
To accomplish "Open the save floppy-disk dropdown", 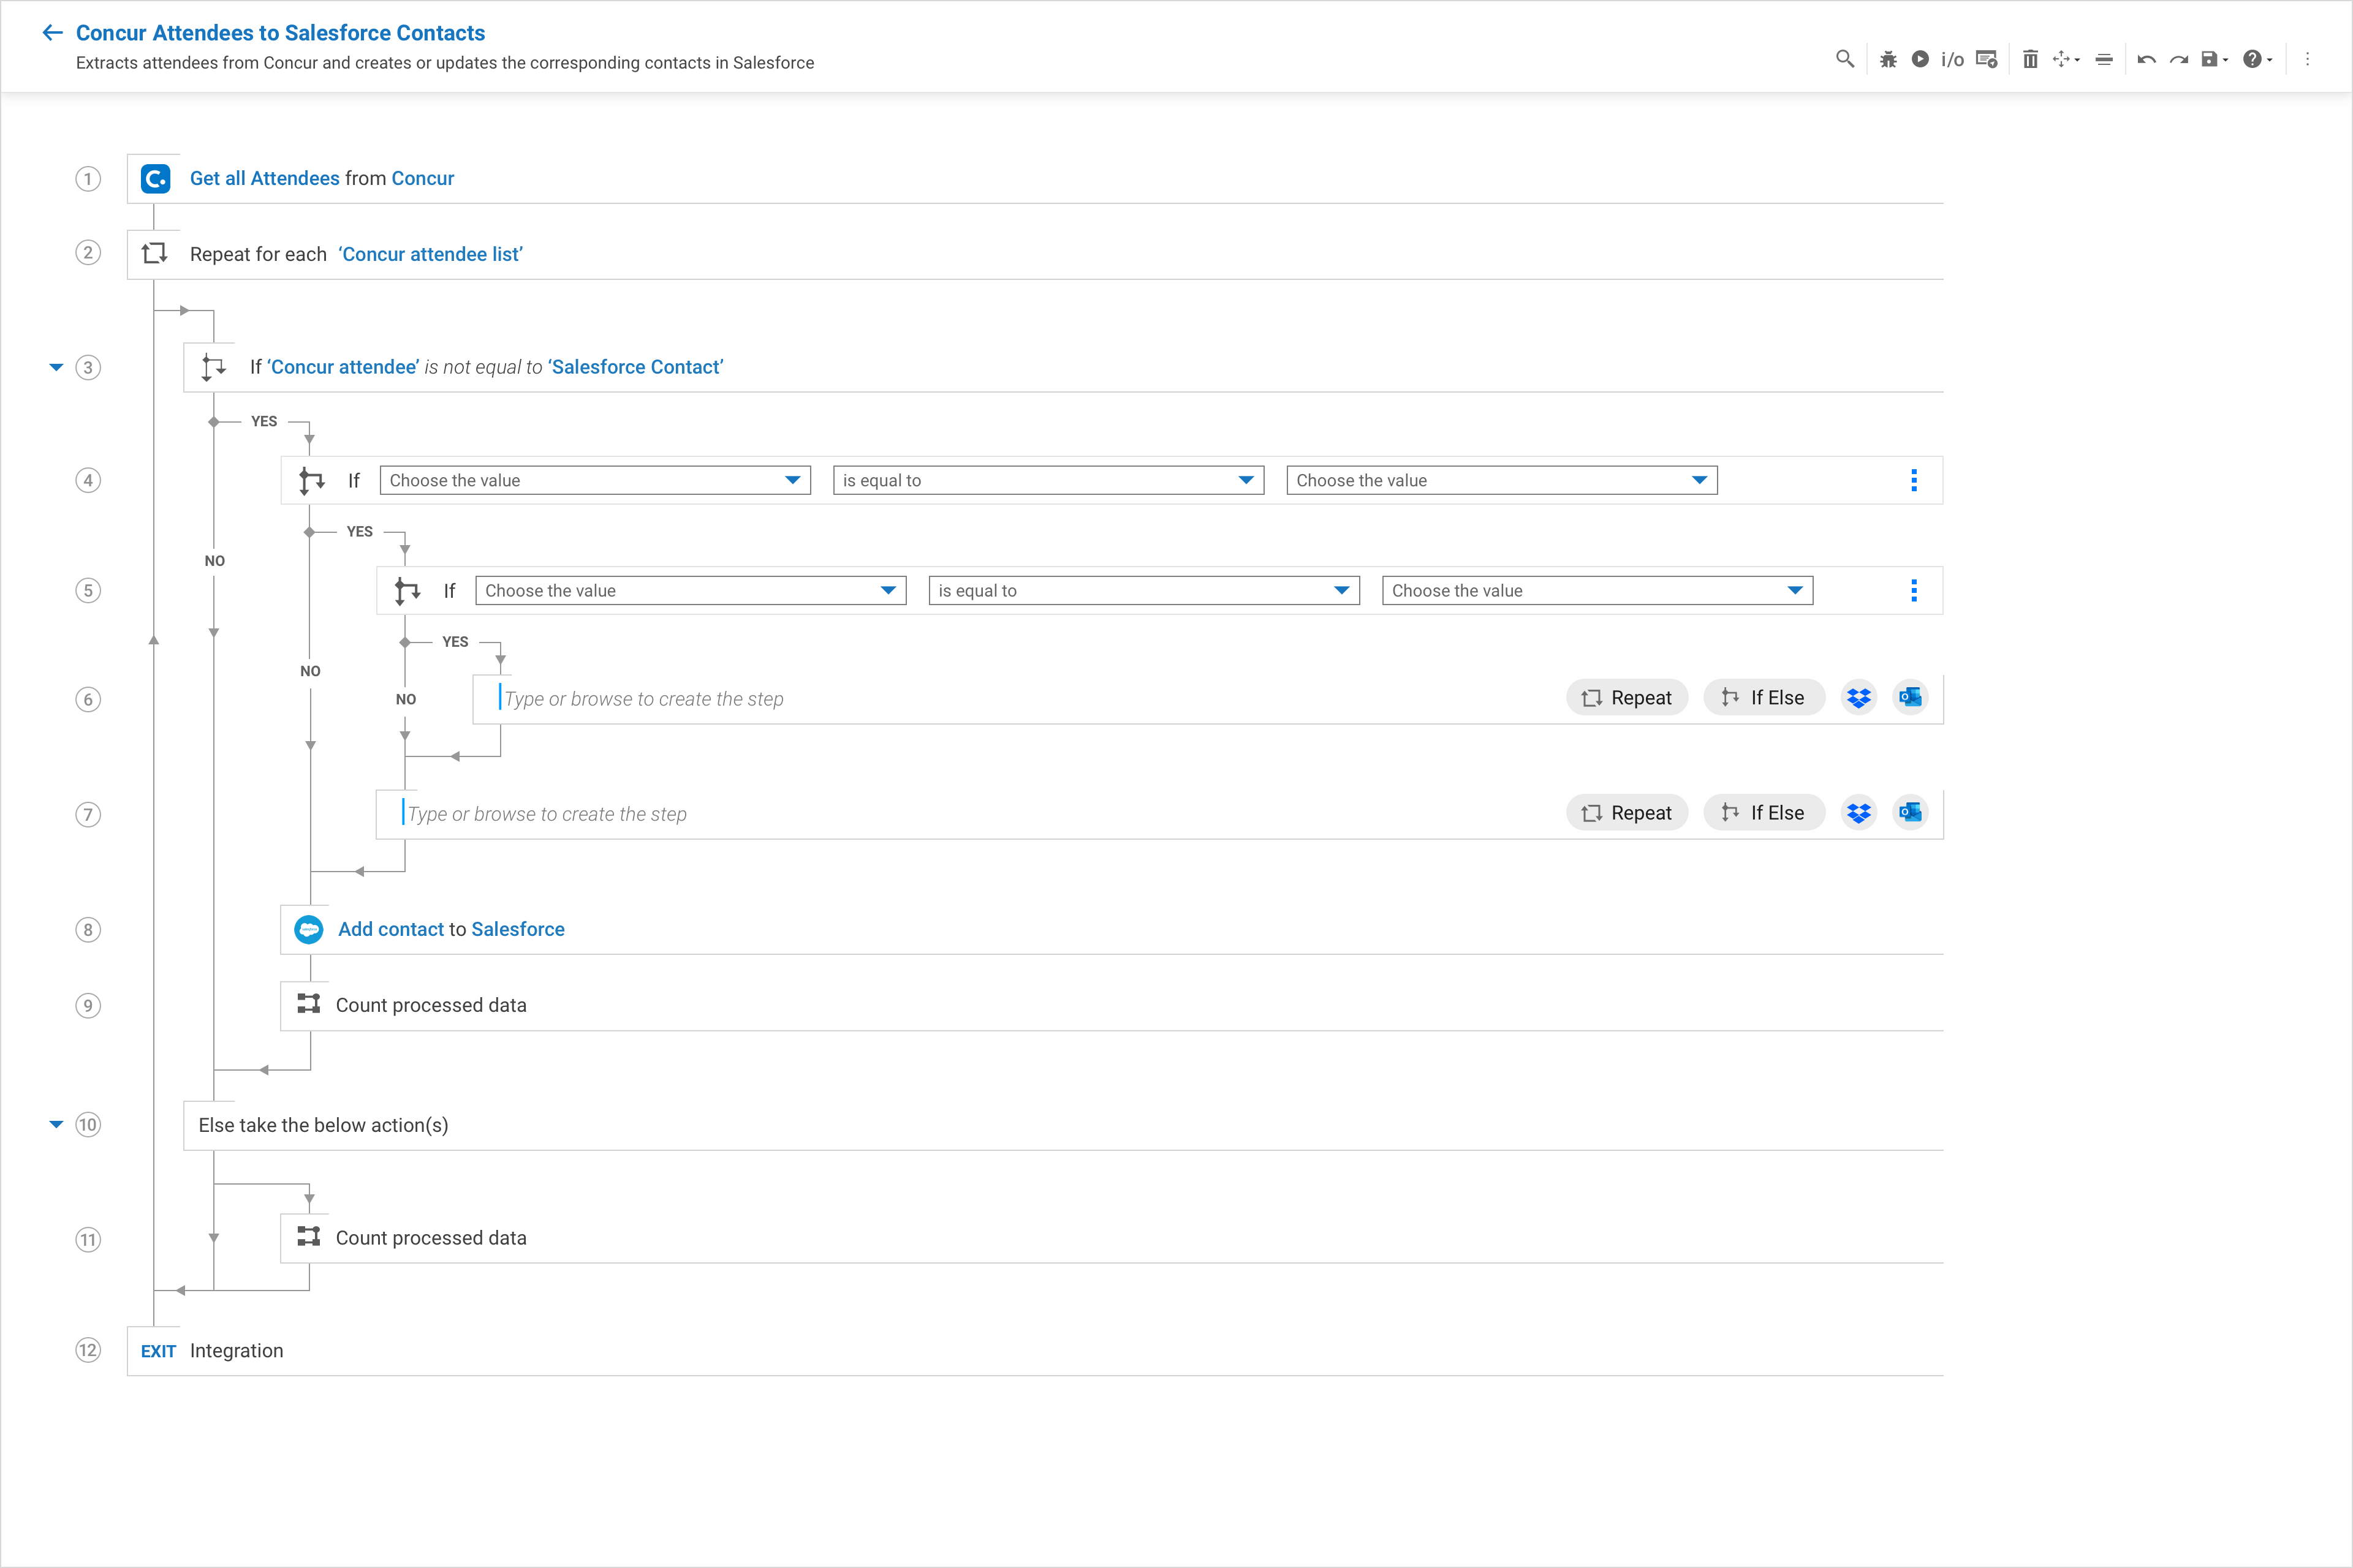I will click(x=2214, y=59).
